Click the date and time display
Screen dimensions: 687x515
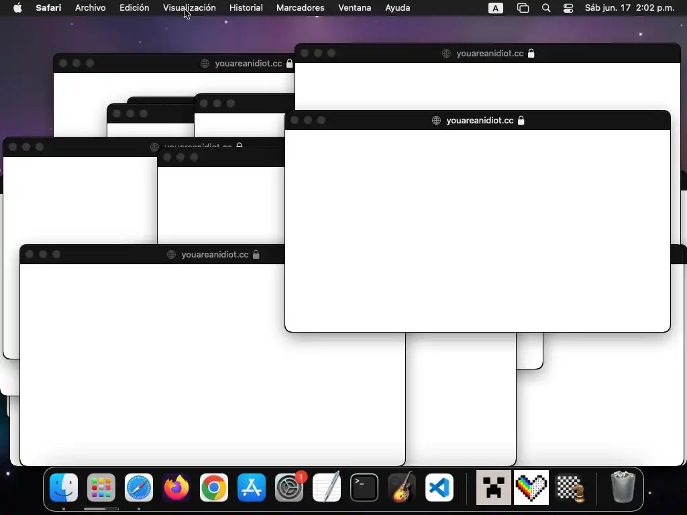coord(629,8)
